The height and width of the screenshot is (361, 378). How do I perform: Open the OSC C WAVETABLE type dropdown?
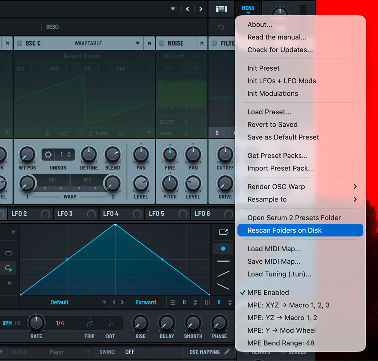(93, 43)
